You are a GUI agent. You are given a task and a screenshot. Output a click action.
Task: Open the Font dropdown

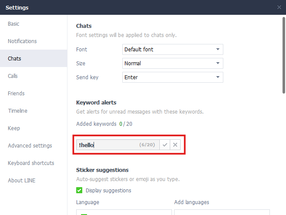[x=173, y=50]
